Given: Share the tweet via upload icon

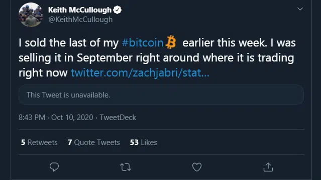Looking at the screenshot, I should pos(268,167).
